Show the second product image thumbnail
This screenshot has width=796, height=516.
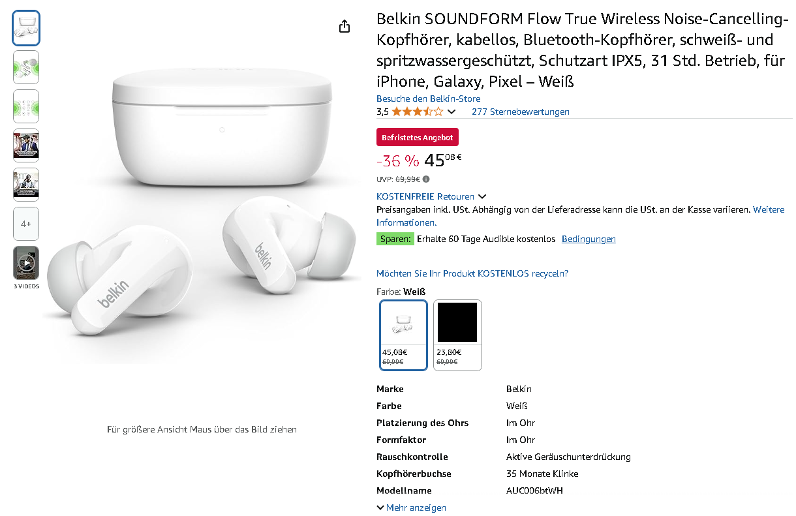[26, 67]
